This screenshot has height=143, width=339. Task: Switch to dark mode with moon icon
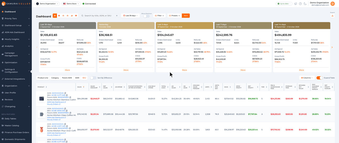pyautogui.click(x=305, y=4)
